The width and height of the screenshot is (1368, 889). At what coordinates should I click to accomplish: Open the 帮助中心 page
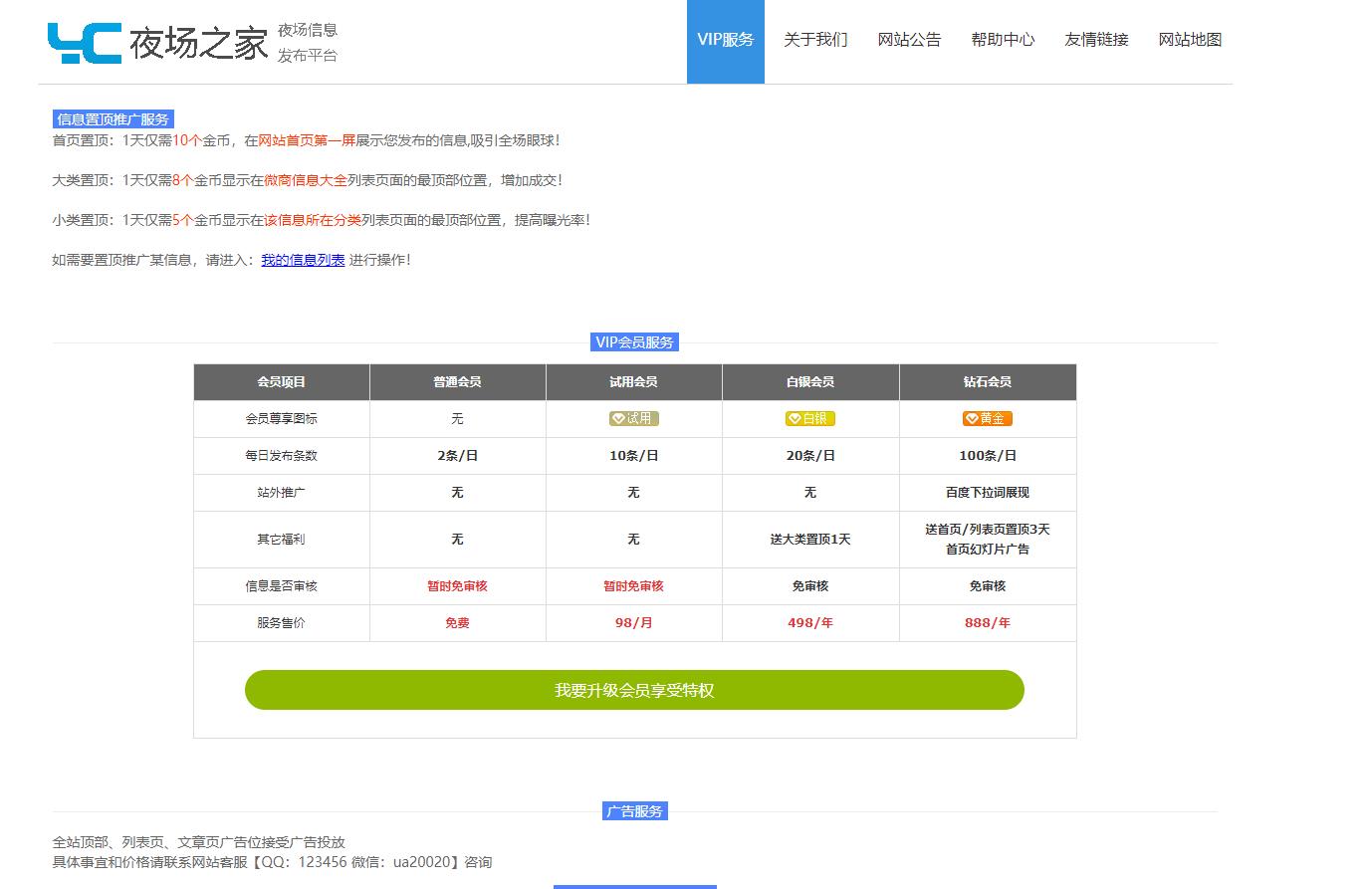pyautogui.click(x=1003, y=40)
